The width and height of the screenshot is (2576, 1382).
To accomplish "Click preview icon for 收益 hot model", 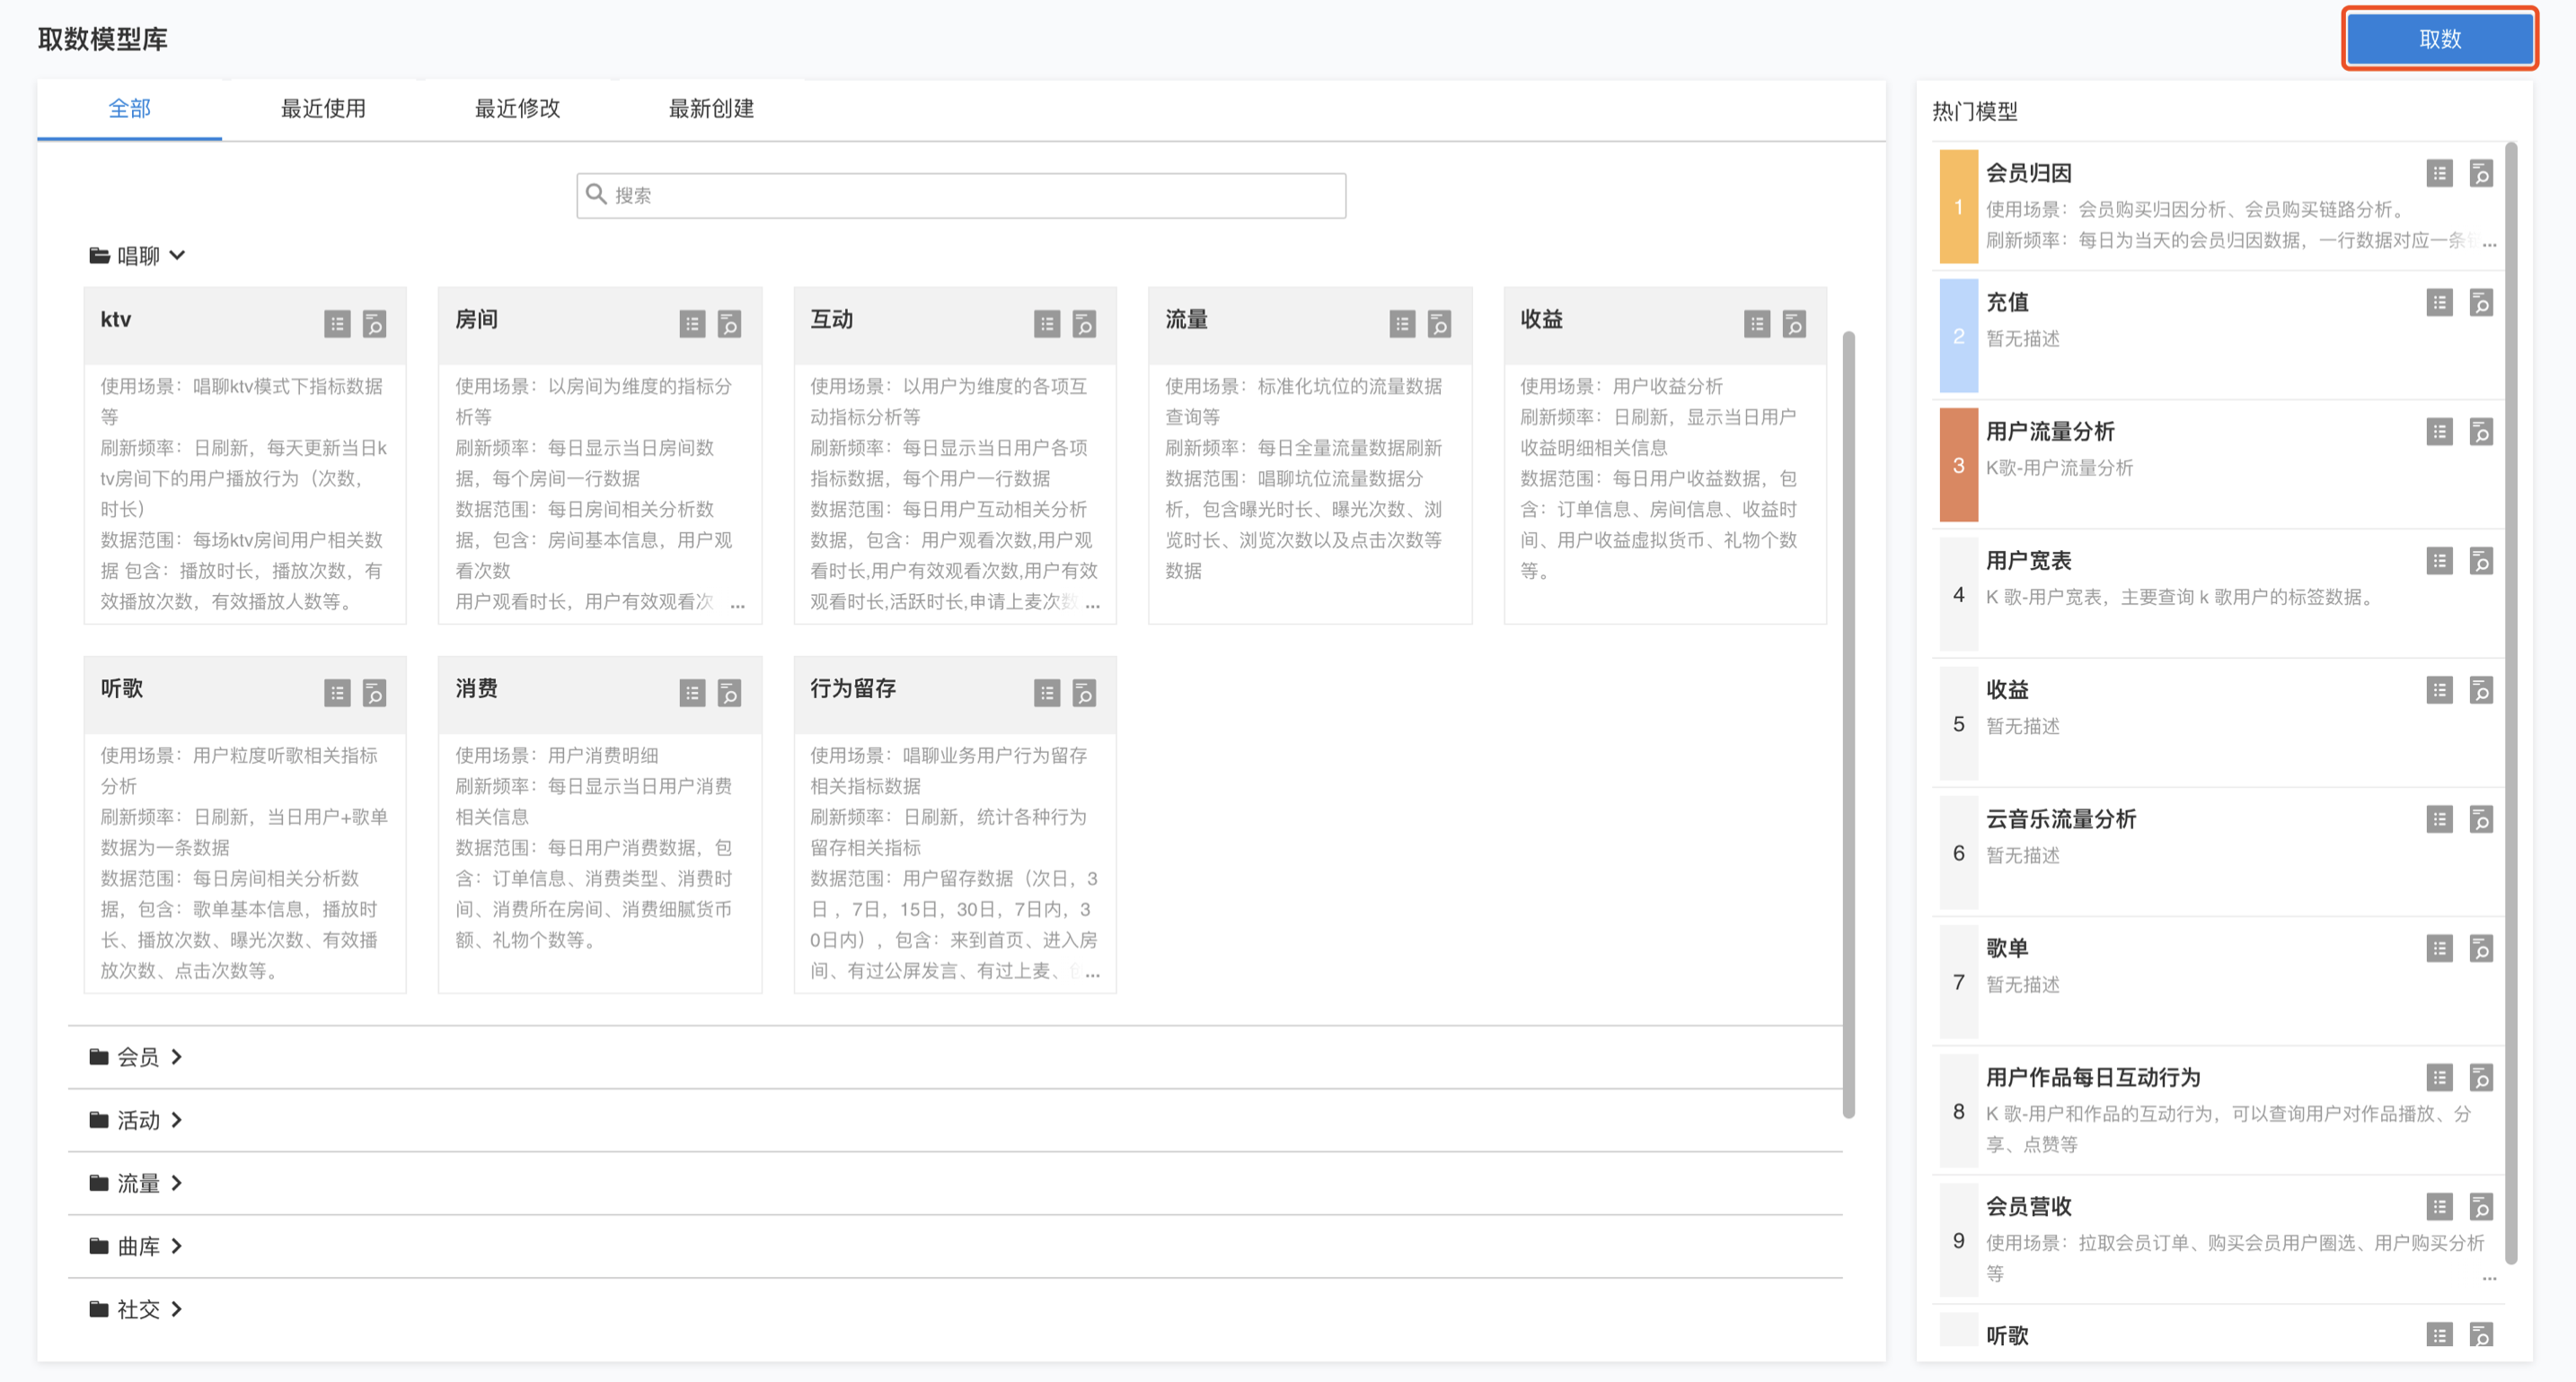I will click(x=2481, y=690).
